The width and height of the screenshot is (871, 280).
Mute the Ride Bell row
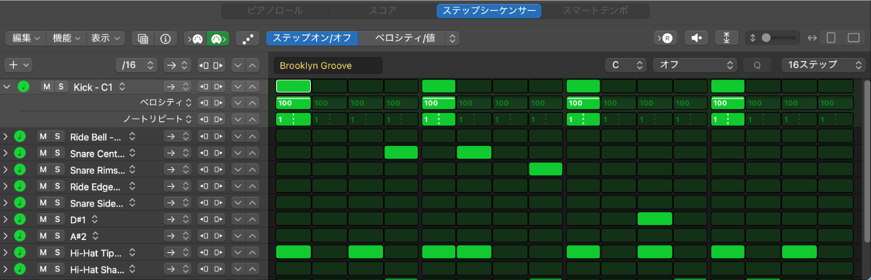(42, 136)
